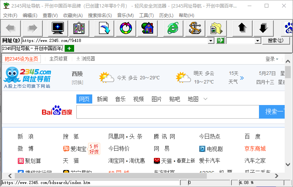Click the colorful ring refresh icon
Viewport: 293px width, 187px height.
tap(125, 28)
